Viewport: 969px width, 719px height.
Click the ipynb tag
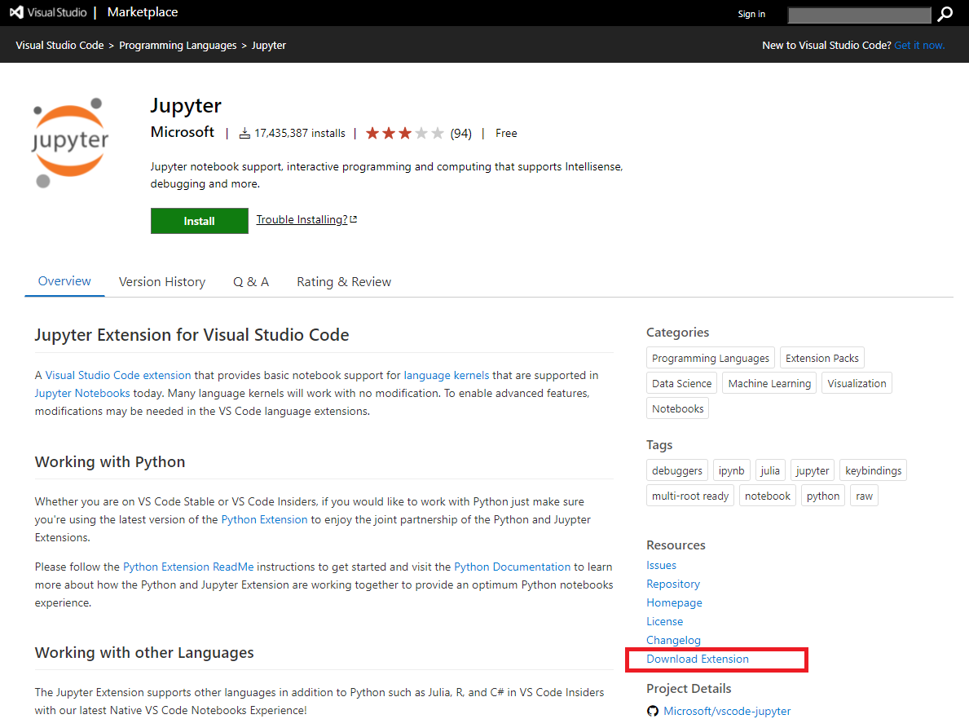click(x=732, y=470)
